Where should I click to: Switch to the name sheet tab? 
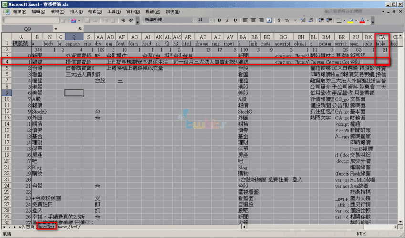pos(62,227)
